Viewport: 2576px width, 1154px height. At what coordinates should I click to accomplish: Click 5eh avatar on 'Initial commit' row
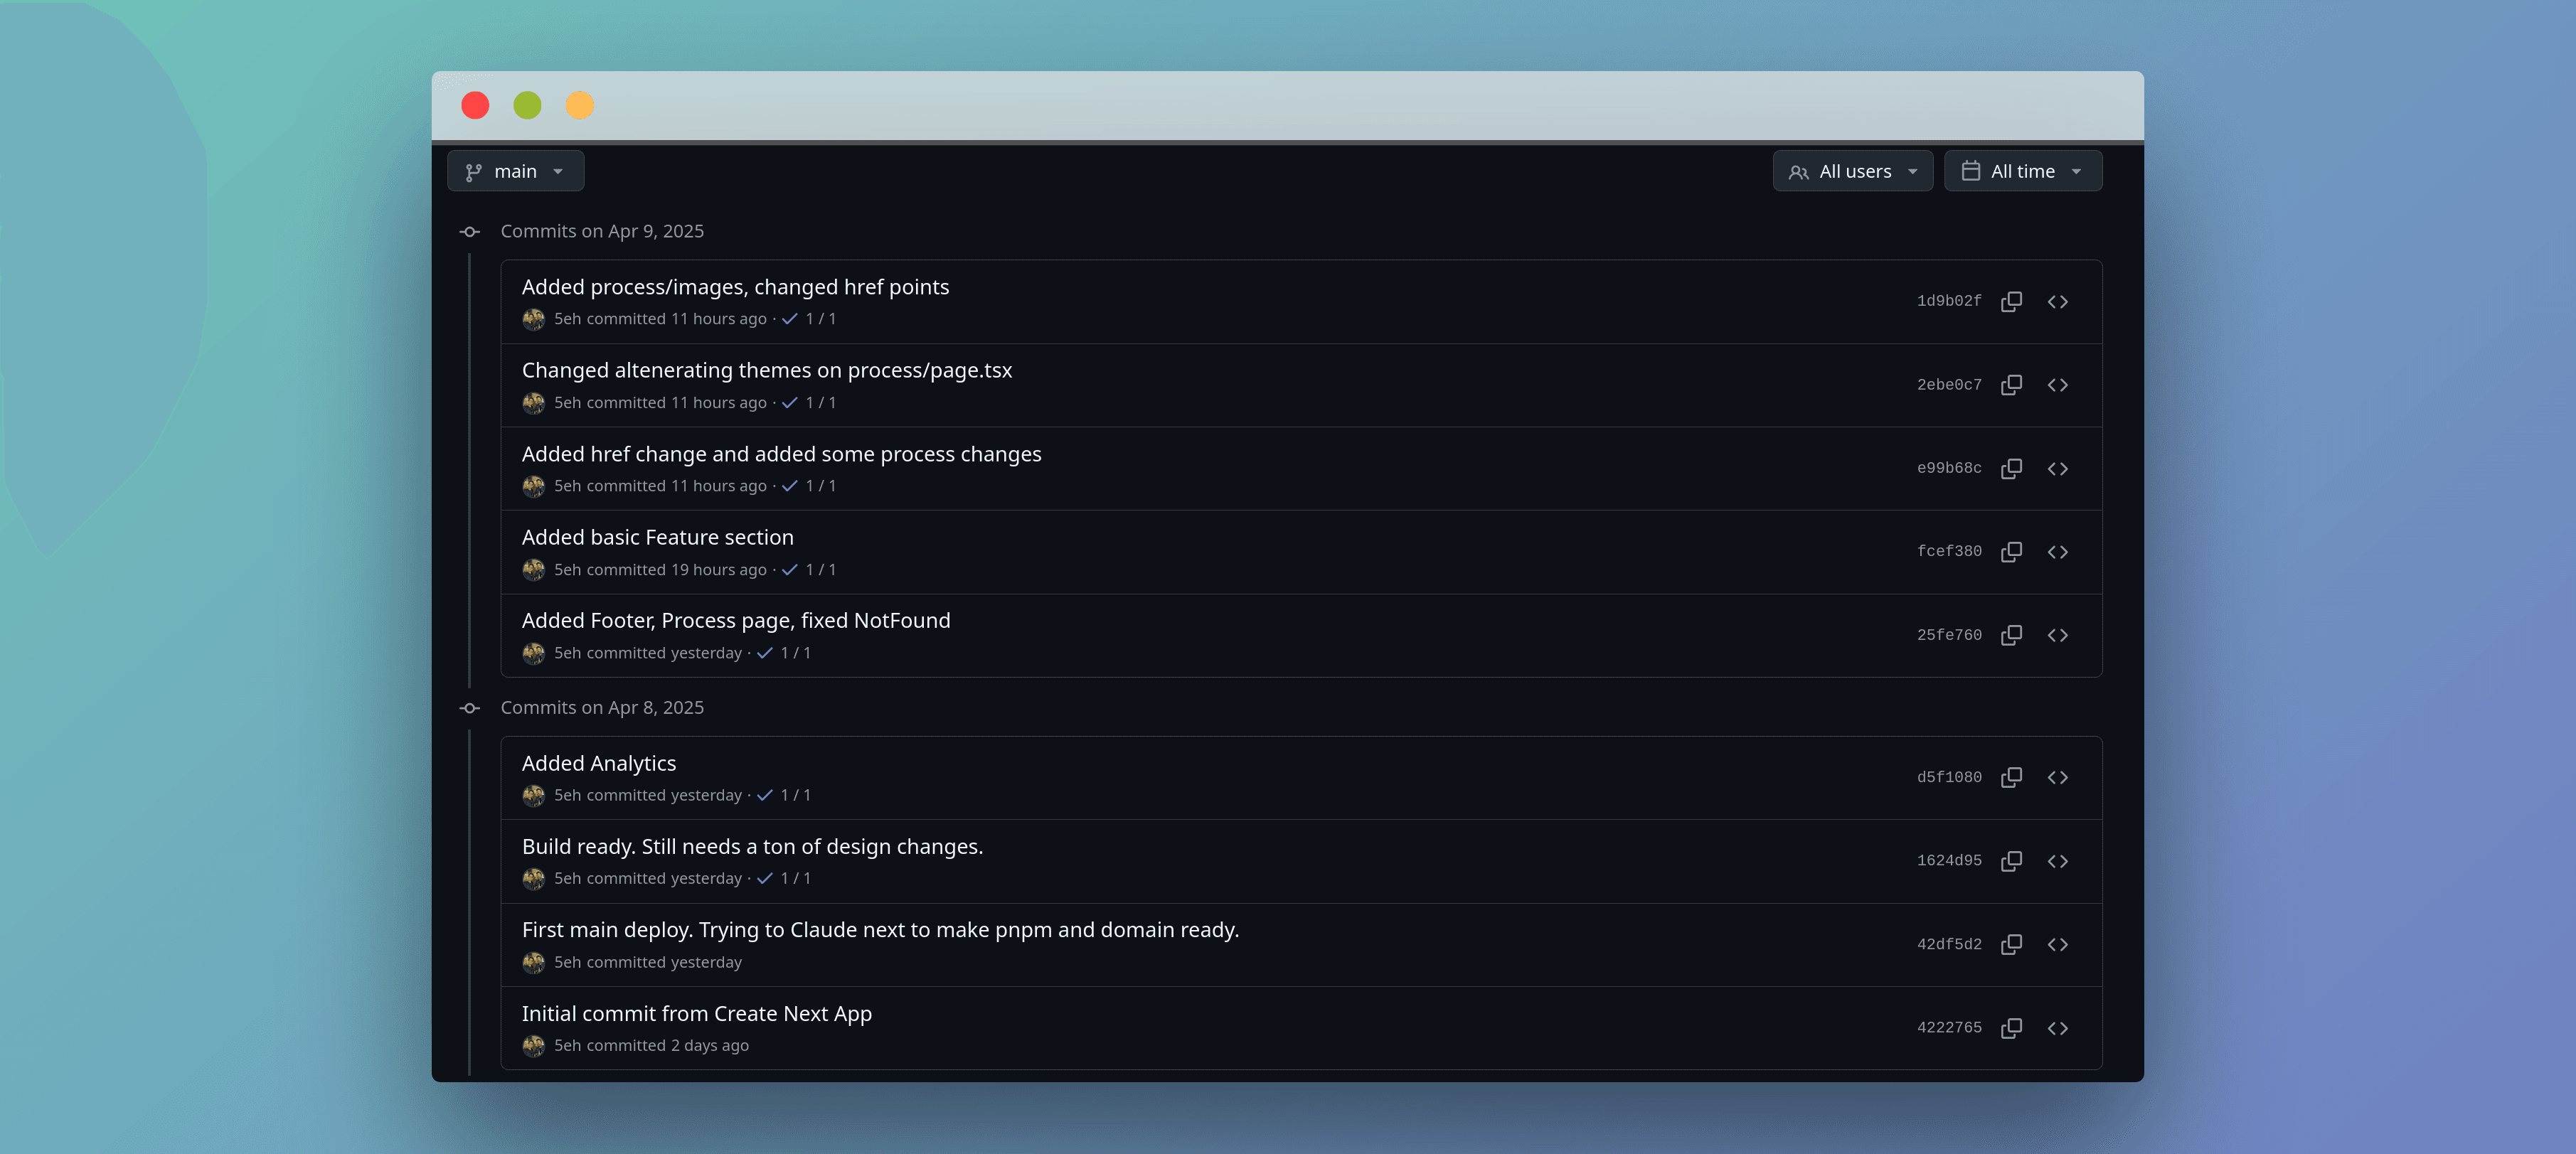pos(534,1046)
